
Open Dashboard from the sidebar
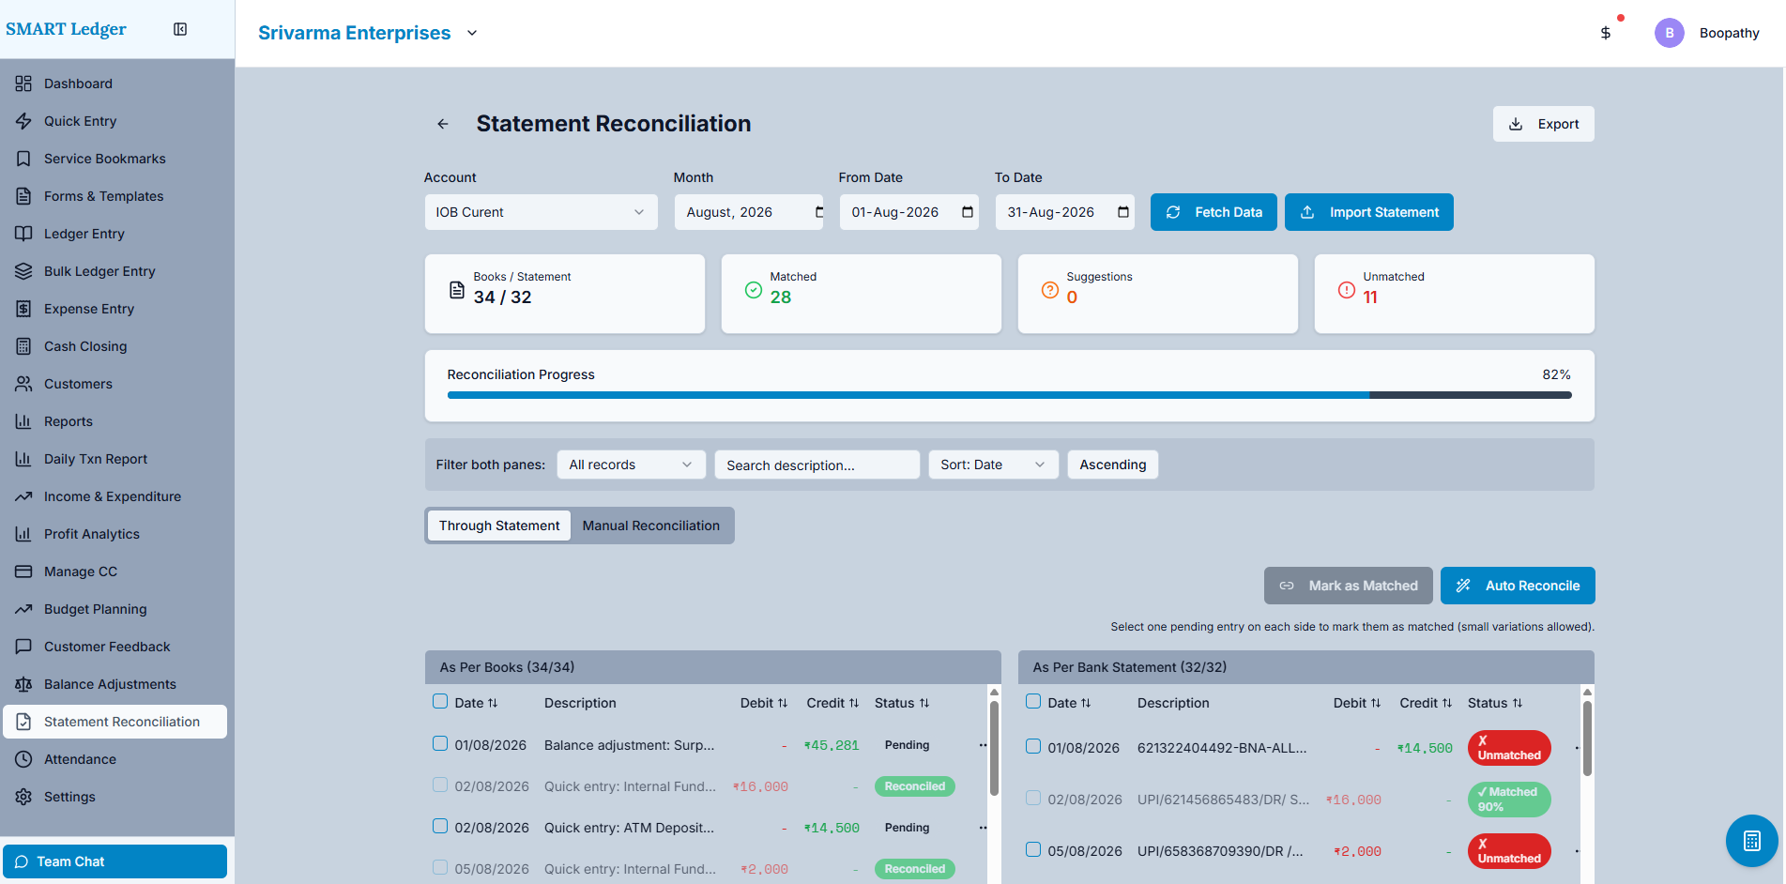pyautogui.click(x=117, y=84)
